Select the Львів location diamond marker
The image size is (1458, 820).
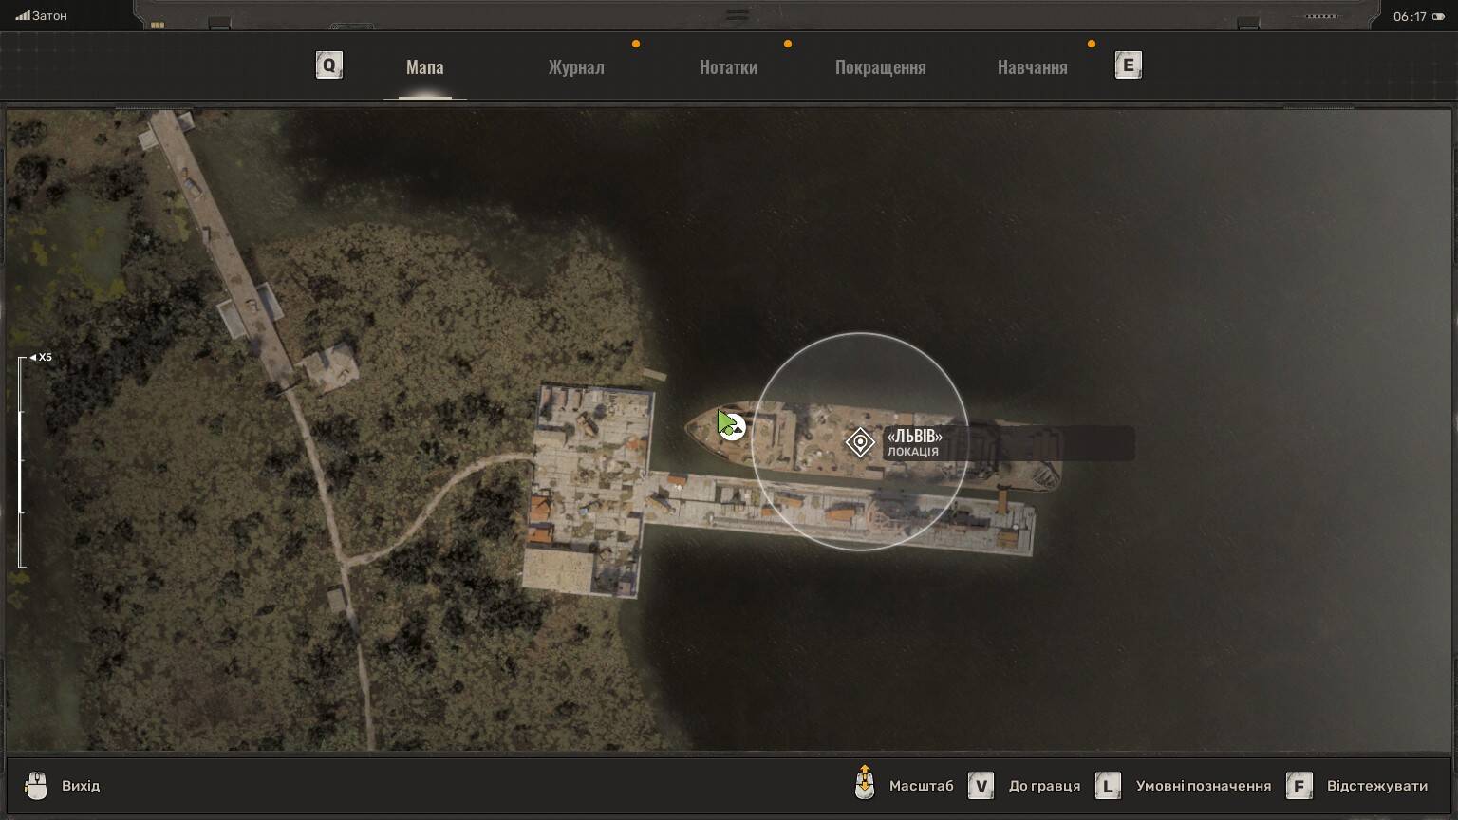860,442
